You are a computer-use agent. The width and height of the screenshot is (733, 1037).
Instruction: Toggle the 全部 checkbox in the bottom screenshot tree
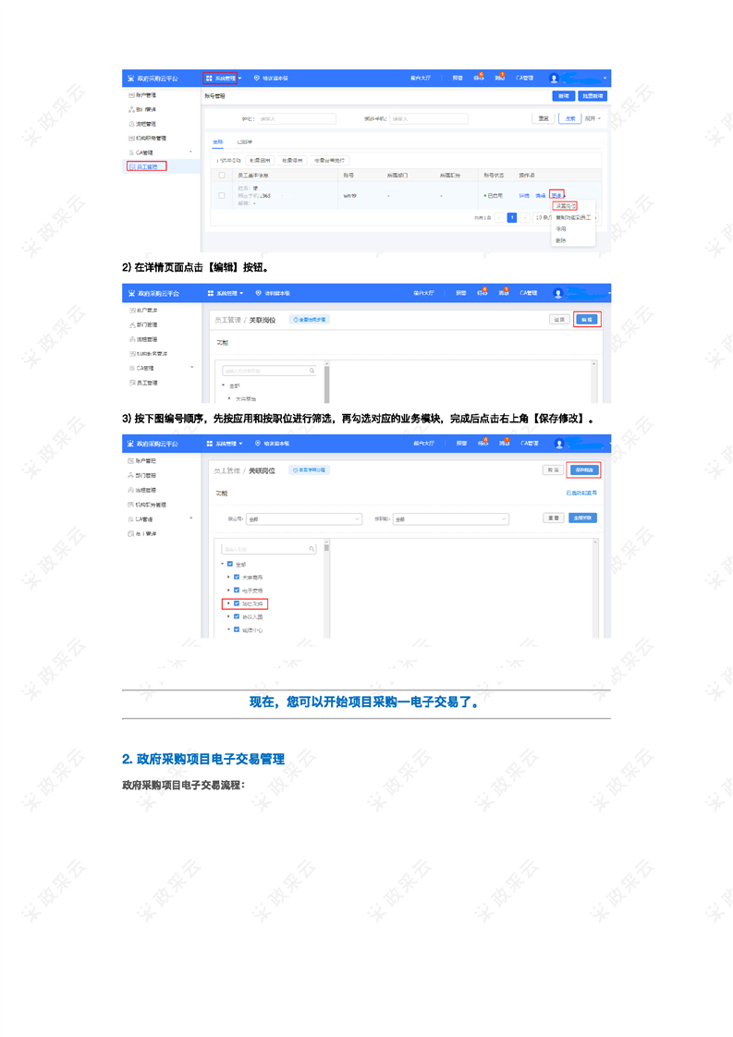(x=230, y=564)
